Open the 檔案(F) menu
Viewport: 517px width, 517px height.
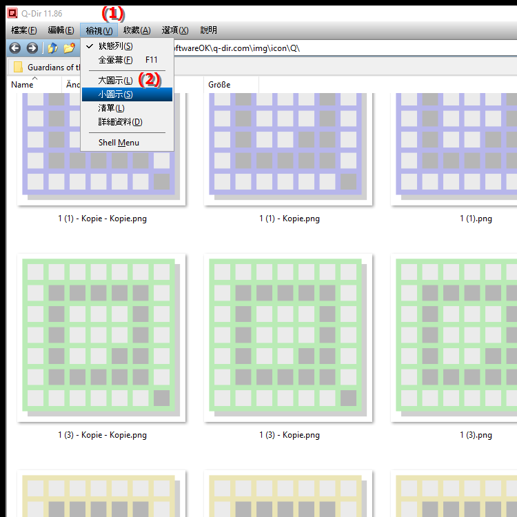[23, 30]
